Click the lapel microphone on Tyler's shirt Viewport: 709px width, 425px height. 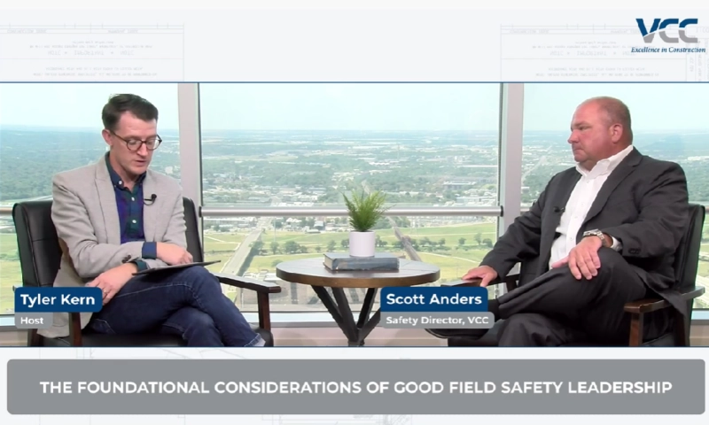pyautogui.click(x=151, y=199)
